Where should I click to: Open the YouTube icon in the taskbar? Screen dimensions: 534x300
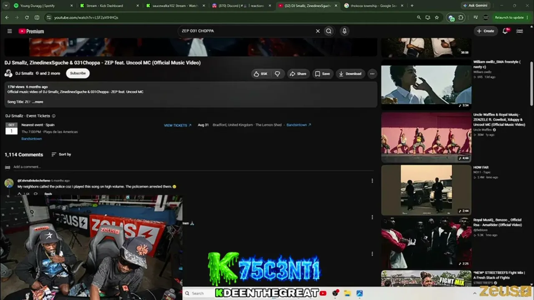pos(323,293)
